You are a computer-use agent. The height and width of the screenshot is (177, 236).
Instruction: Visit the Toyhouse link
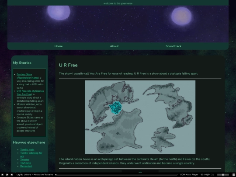point(25,163)
